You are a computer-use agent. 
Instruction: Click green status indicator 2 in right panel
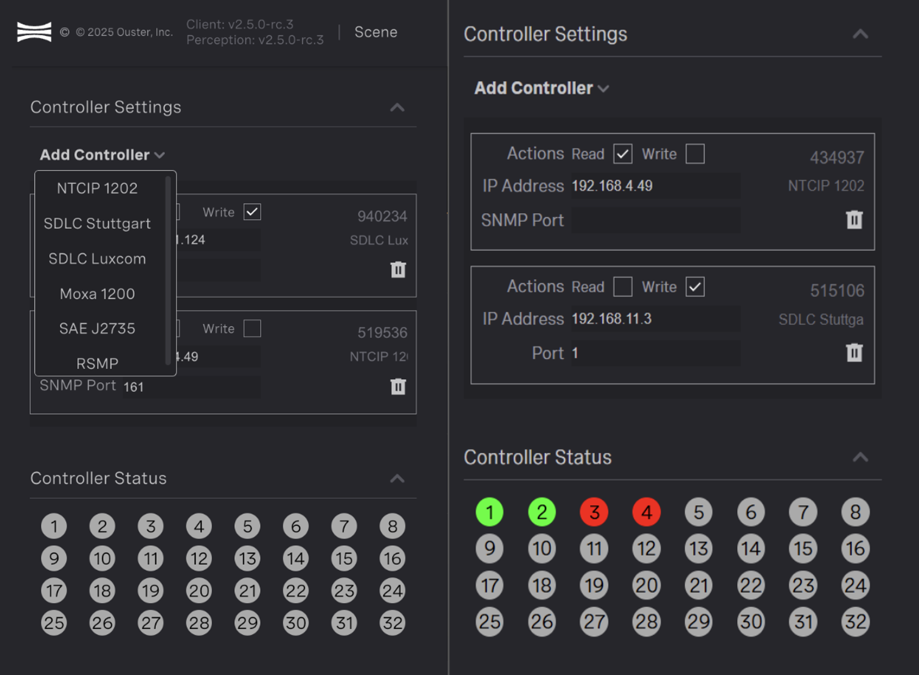tap(542, 512)
